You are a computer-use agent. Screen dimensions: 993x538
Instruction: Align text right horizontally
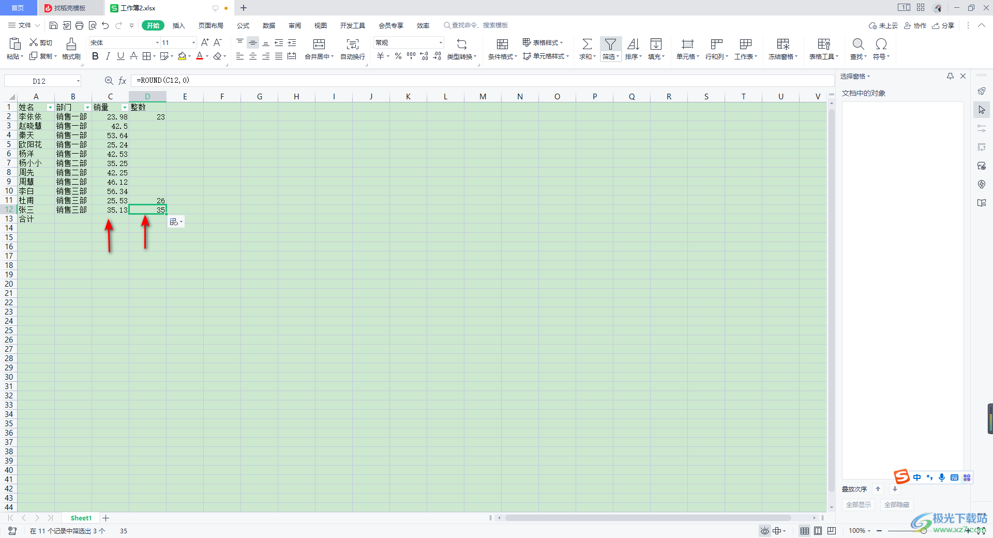(x=266, y=56)
